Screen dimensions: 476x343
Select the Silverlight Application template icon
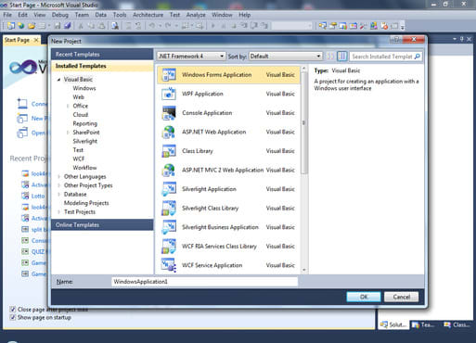coord(169,189)
